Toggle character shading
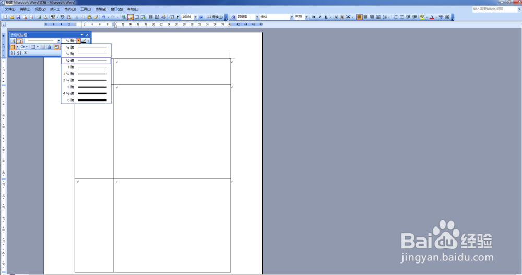 point(342,17)
